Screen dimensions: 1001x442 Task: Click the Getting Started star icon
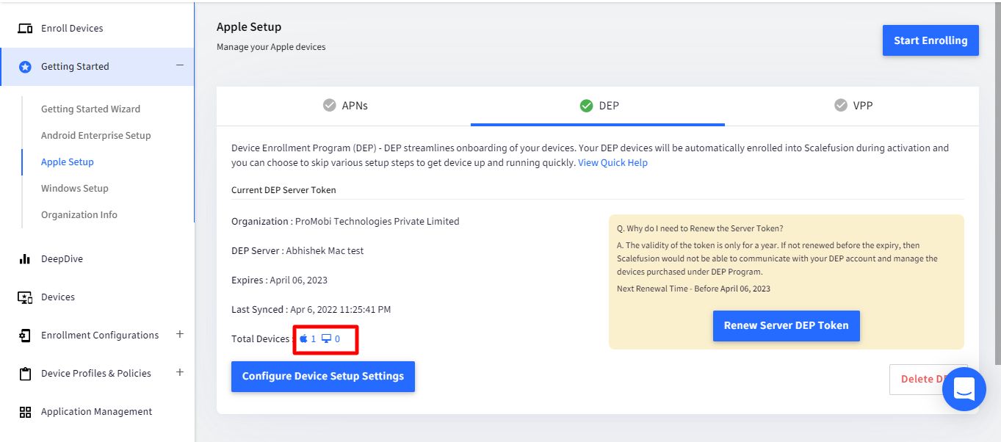25,67
